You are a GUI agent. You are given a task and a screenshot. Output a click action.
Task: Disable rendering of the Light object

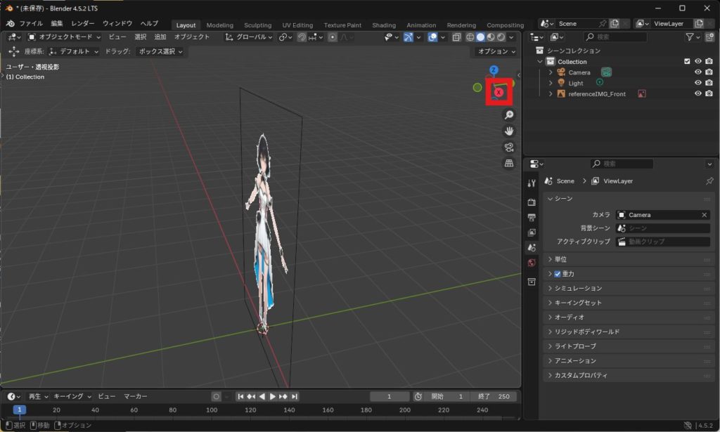[x=709, y=83]
